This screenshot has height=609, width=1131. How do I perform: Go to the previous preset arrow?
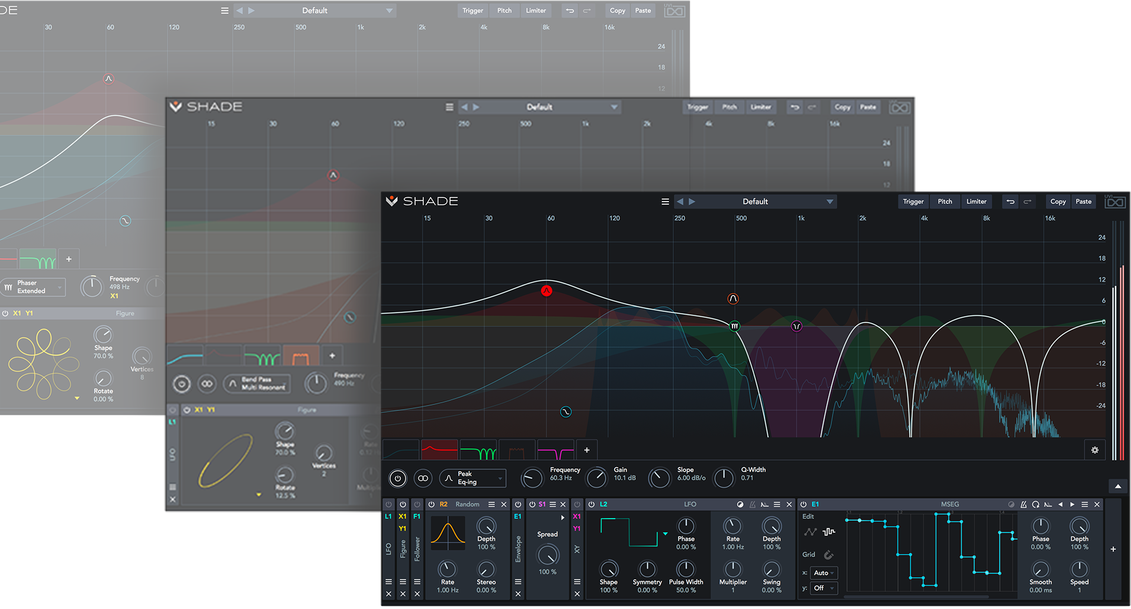click(680, 202)
